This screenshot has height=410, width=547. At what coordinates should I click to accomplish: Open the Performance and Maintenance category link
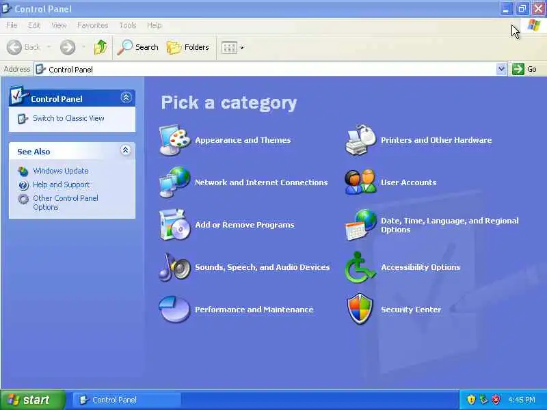click(x=254, y=310)
